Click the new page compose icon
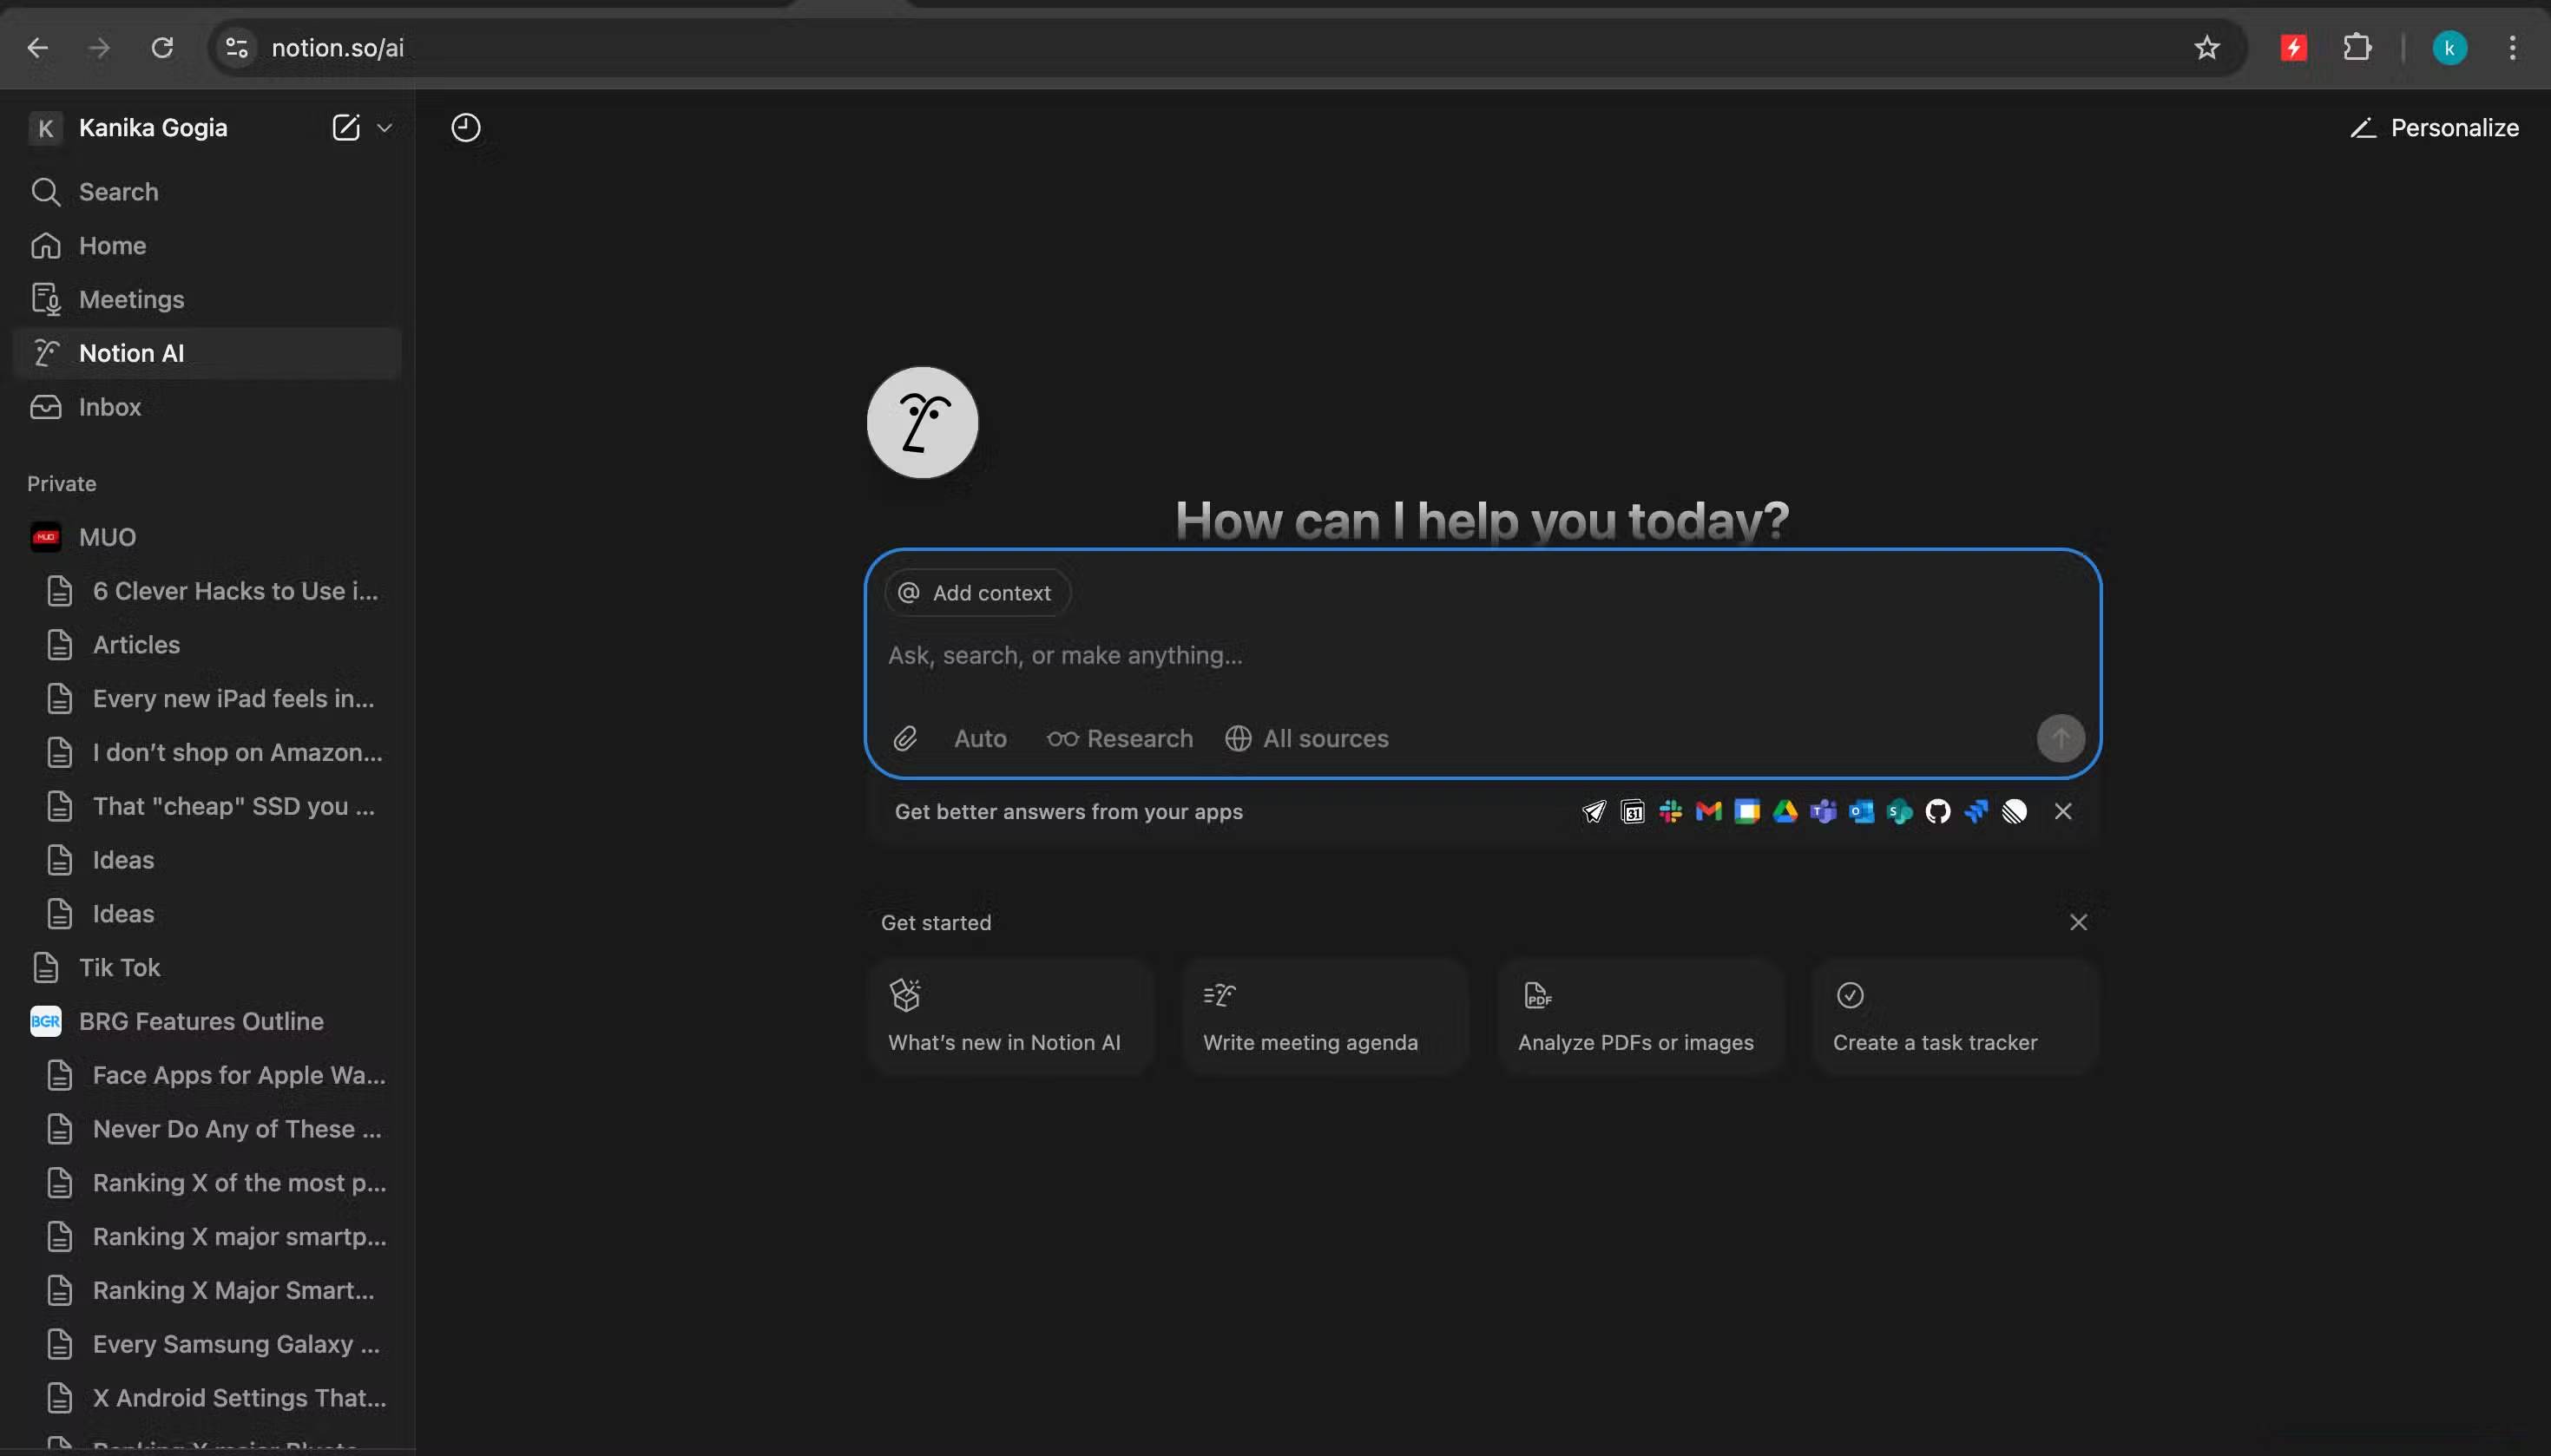This screenshot has width=2551, height=1456. pos(345,128)
